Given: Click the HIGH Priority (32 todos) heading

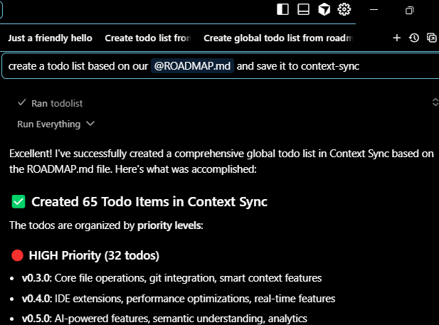Looking at the screenshot, I should [x=94, y=255].
